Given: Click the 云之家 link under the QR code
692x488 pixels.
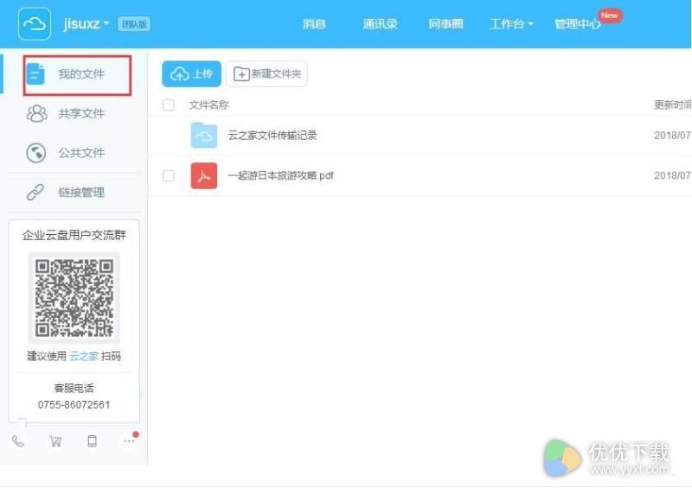Looking at the screenshot, I should (84, 356).
